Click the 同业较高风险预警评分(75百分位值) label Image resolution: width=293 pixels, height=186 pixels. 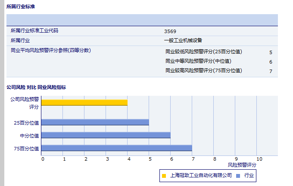204,70
